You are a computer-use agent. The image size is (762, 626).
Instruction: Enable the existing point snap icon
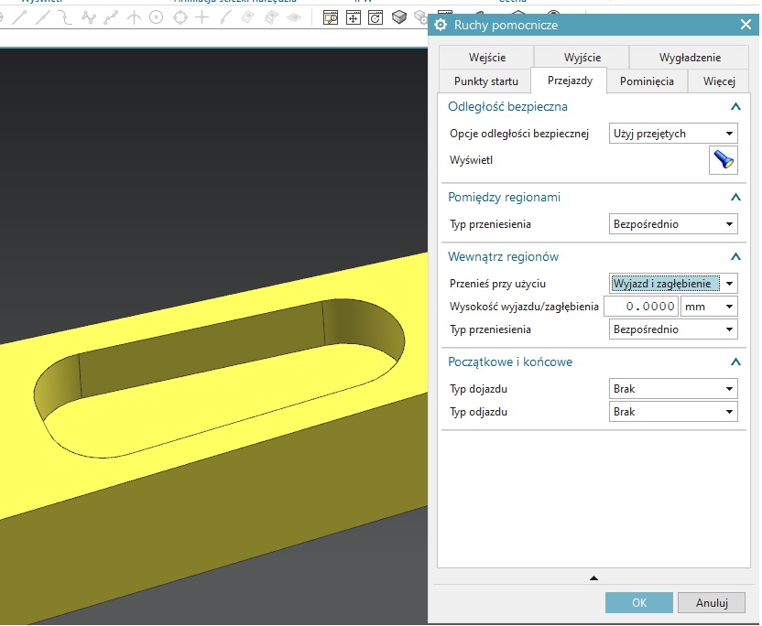point(201,18)
